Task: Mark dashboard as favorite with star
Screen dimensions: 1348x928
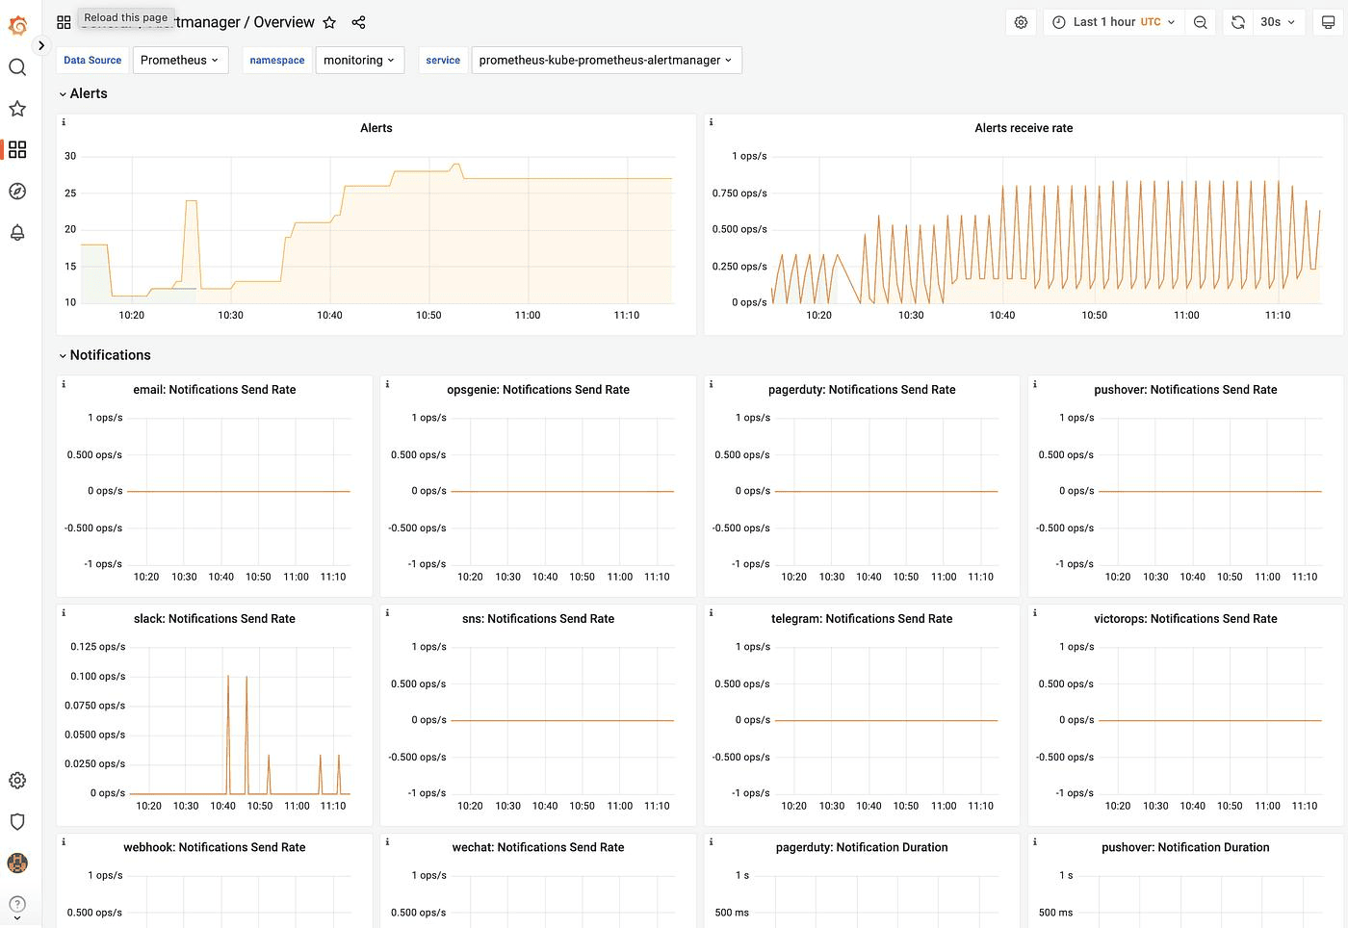Action: tap(329, 22)
